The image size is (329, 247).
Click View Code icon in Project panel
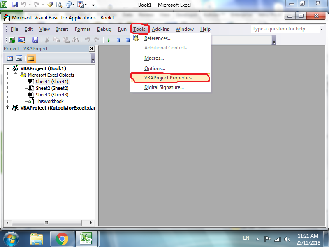(x=10, y=58)
